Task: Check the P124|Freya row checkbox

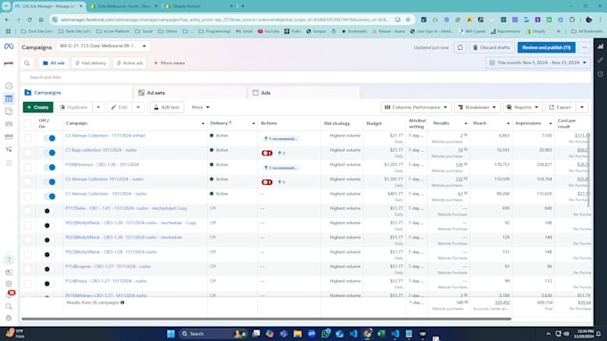Action: tap(28, 284)
